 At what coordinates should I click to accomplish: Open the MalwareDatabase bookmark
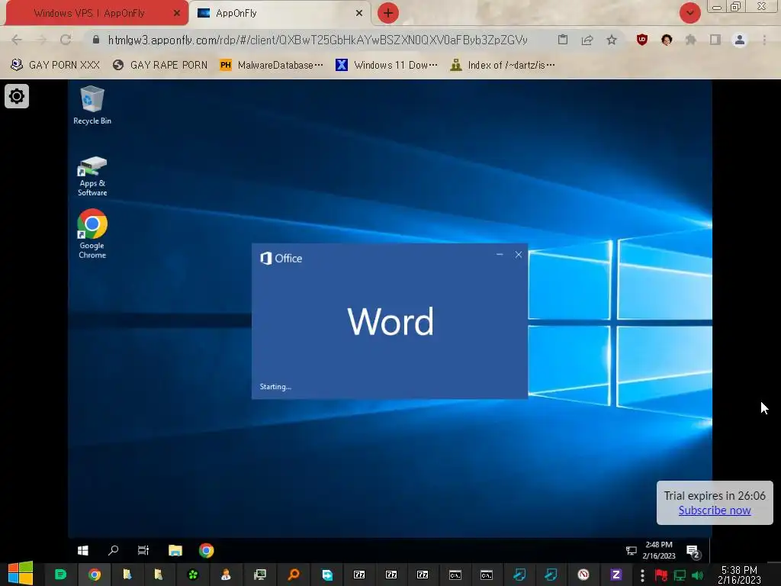pyautogui.click(x=272, y=65)
